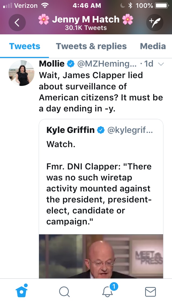The height and width of the screenshot is (305, 172).
Task: Tap Mollie's verified badge
Action: coord(71,64)
